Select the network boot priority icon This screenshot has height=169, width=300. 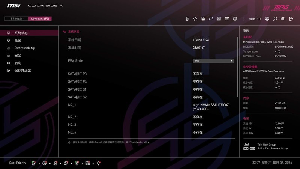coord(98,163)
